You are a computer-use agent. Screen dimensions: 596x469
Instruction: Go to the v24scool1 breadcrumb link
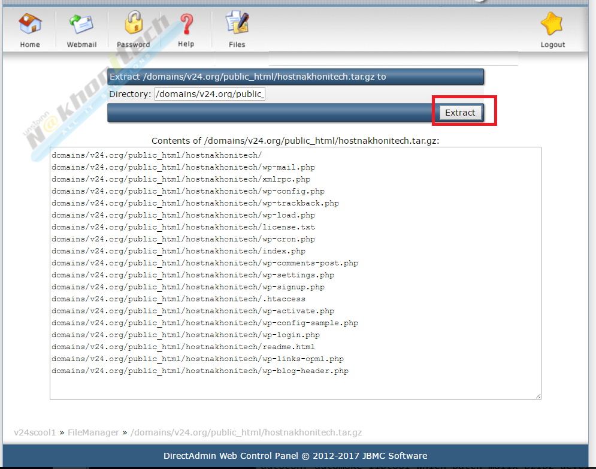coord(35,432)
